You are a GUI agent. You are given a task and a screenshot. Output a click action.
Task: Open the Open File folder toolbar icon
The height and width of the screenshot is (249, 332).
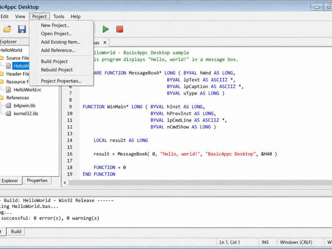7,29
